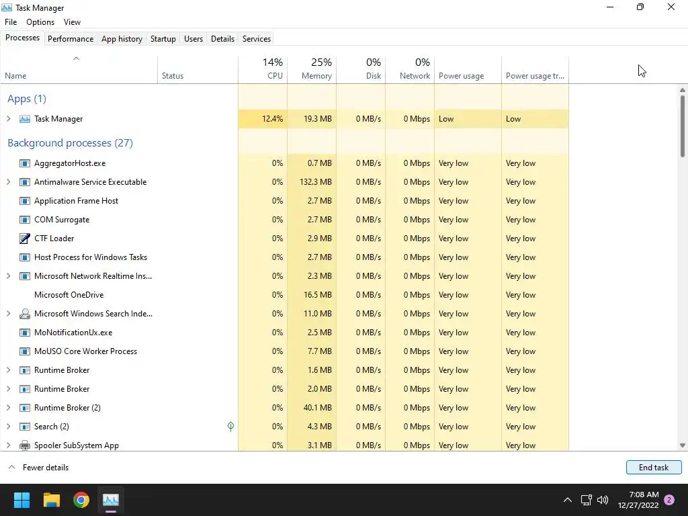The width and height of the screenshot is (688, 516).
Task: Click the Task Manager taskbar icon
Action: click(x=111, y=500)
